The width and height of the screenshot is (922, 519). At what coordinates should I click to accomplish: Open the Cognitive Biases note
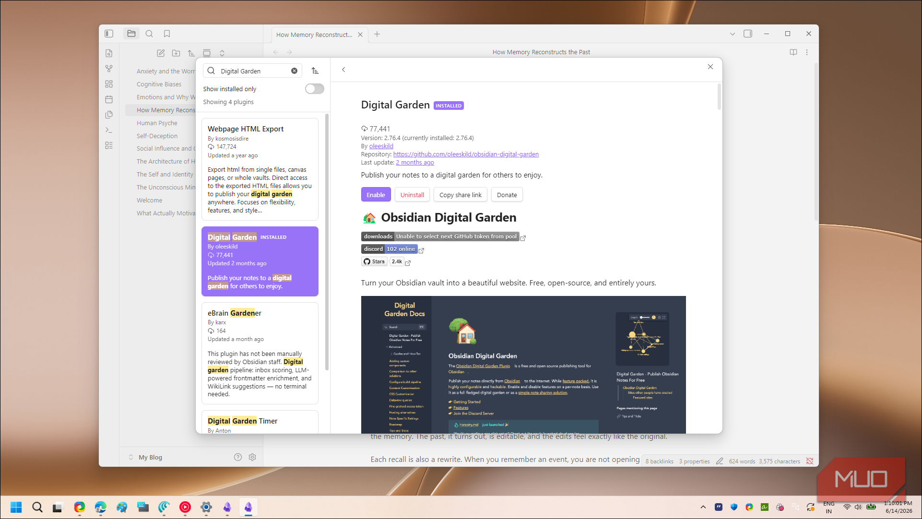(x=159, y=84)
